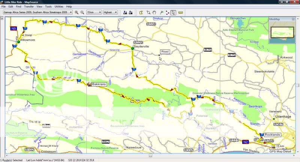Click the Uitenhage city label
The image size is (300, 162).
pos(283,117)
